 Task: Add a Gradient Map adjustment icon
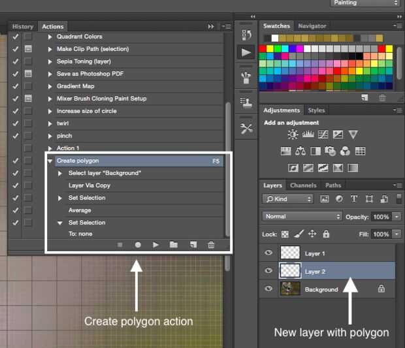tap(353, 168)
